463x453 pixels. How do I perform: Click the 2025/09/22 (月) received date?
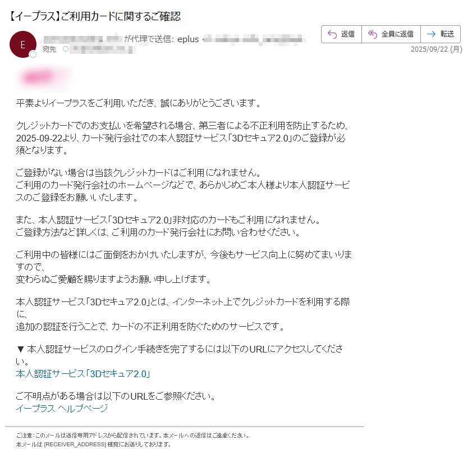437,49
